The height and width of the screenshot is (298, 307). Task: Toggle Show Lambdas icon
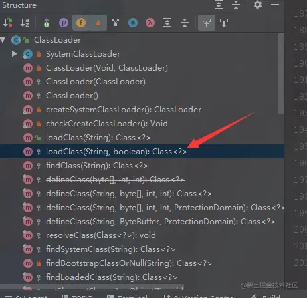coord(150,23)
